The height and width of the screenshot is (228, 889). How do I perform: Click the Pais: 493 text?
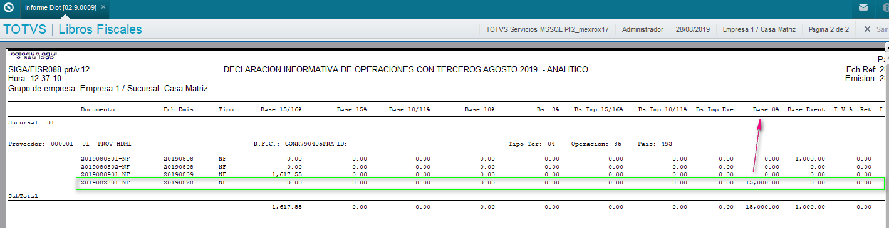655,144
